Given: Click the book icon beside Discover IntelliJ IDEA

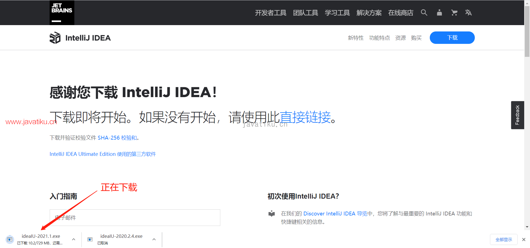Looking at the screenshot, I should click(x=272, y=214).
